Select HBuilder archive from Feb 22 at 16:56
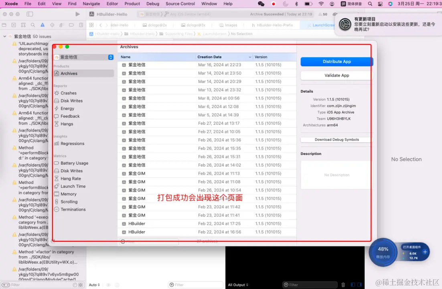 pos(207,232)
